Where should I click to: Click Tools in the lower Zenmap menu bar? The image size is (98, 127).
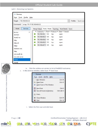tap(41, 77)
